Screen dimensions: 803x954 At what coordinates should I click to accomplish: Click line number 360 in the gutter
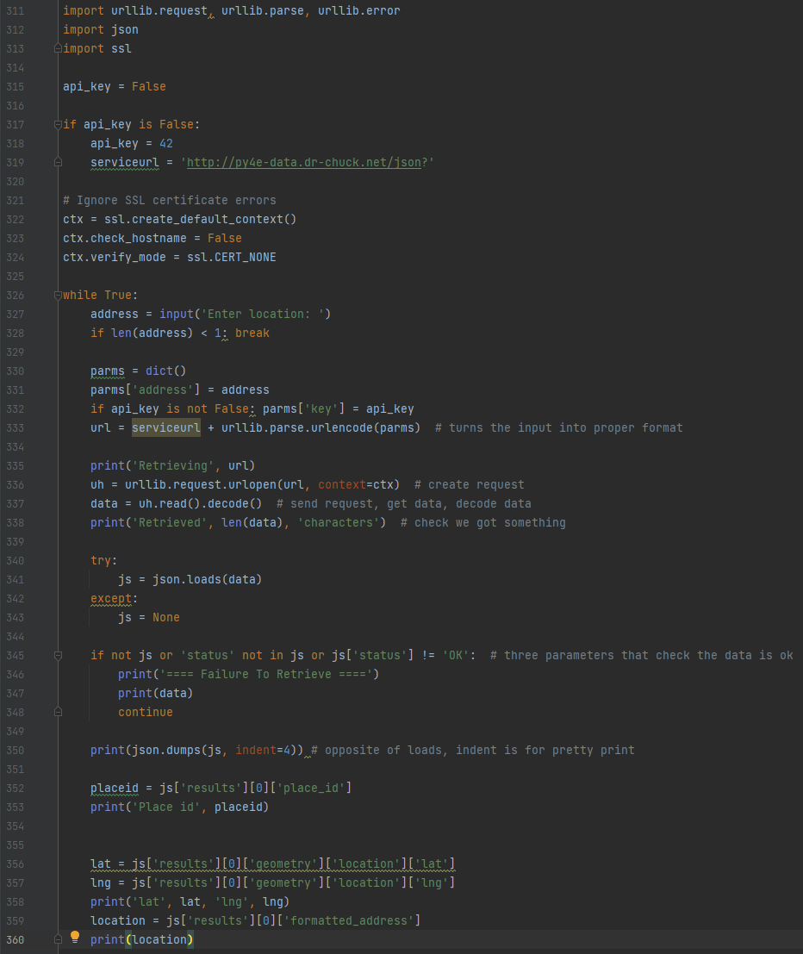[16, 939]
